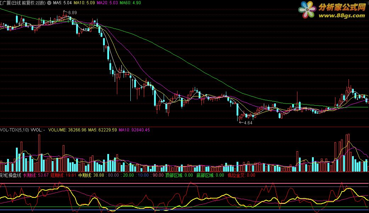Select the MA10: 5.09 label

coord(84,3)
